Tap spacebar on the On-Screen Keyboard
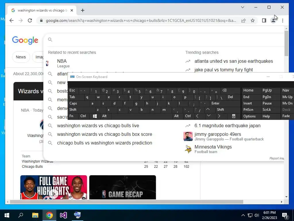The width and height of the screenshot is (294, 221). [142, 116]
